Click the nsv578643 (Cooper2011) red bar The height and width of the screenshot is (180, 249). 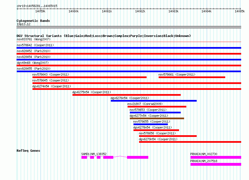pos(90,77)
